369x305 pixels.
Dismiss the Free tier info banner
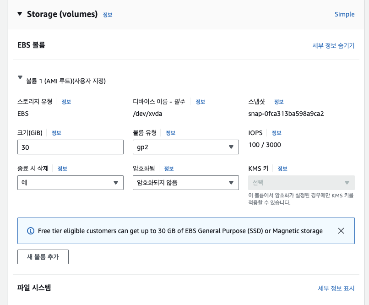click(x=341, y=231)
